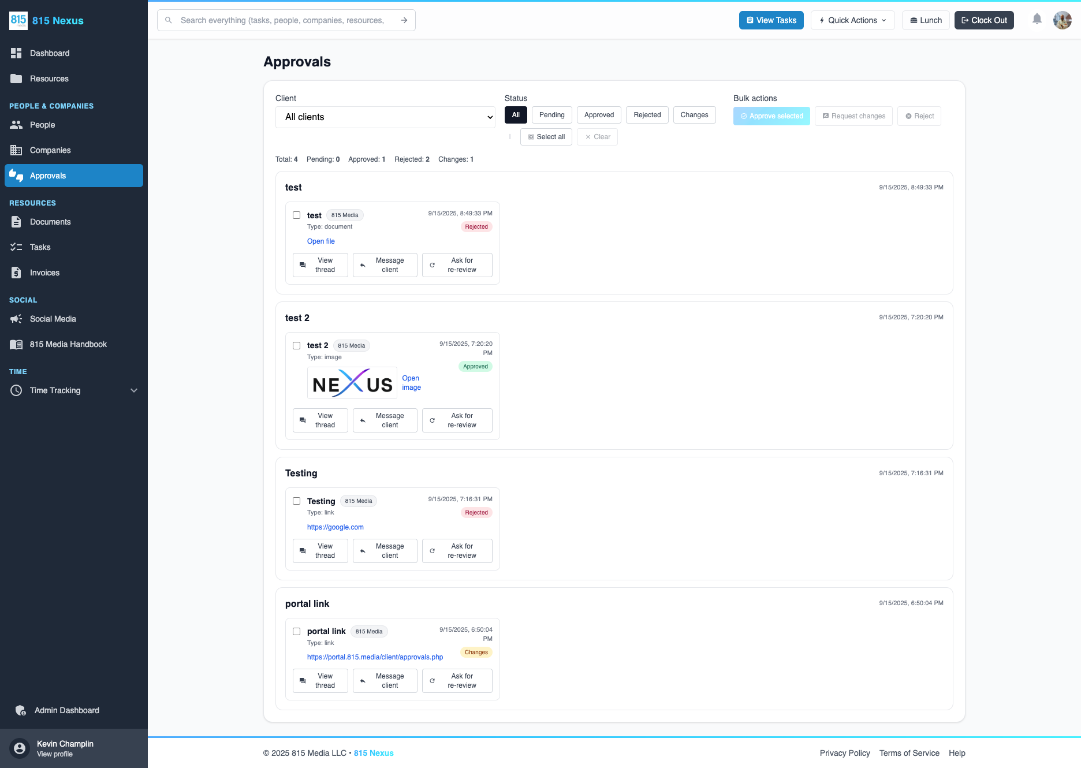Go to People via its sidebar icon
Image resolution: width=1081 pixels, height=768 pixels.
click(16, 125)
